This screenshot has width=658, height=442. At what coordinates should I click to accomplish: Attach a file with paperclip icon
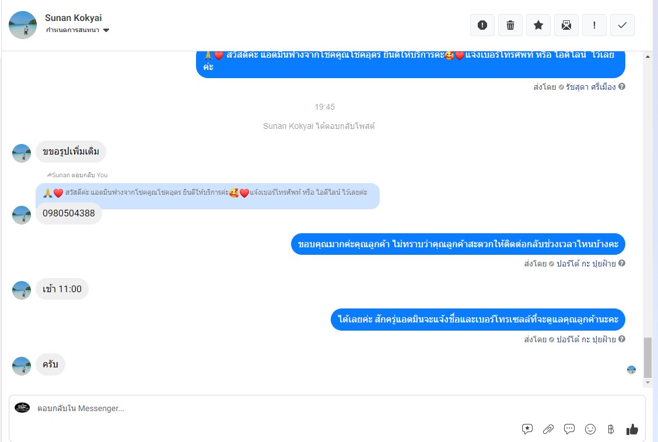(548, 429)
